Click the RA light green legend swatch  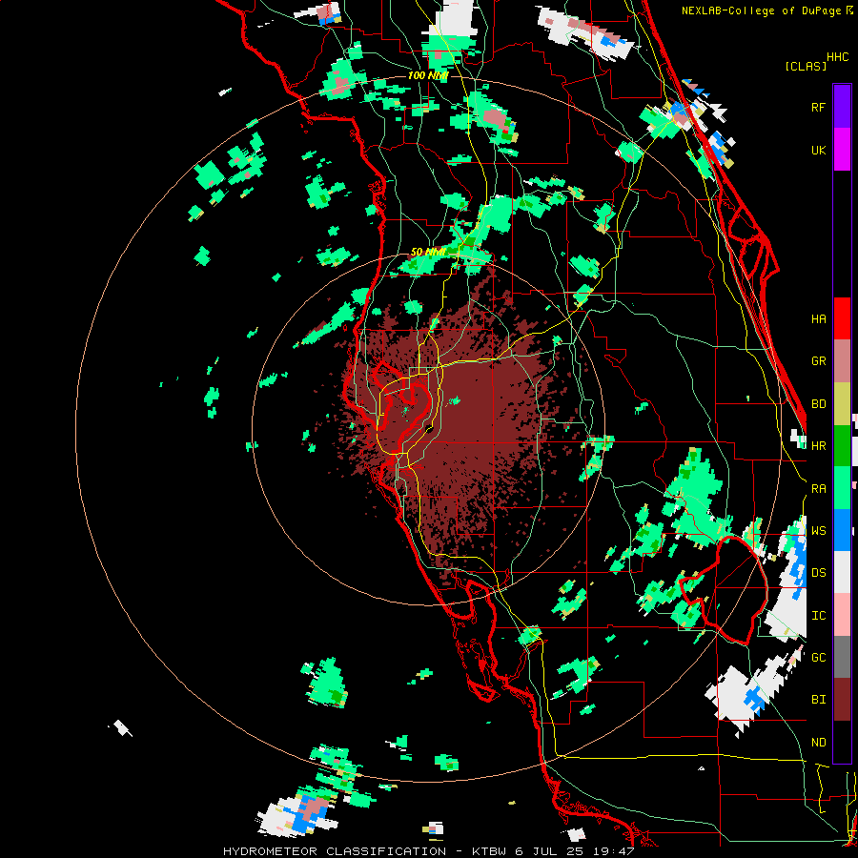point(842,488)
